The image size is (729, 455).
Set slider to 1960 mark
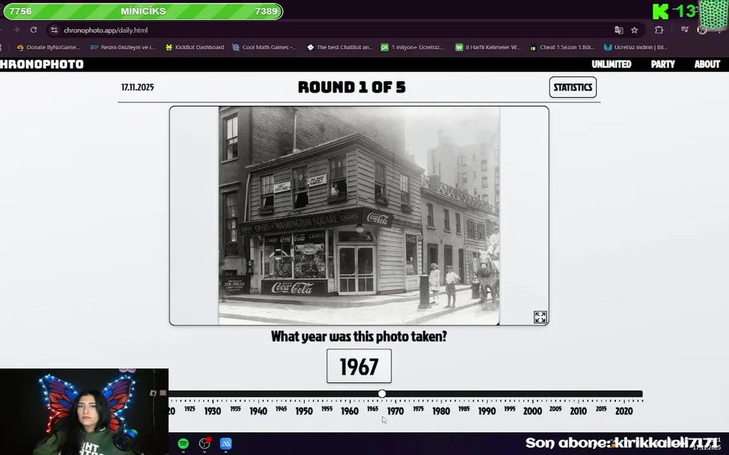[x=350, y=411]
